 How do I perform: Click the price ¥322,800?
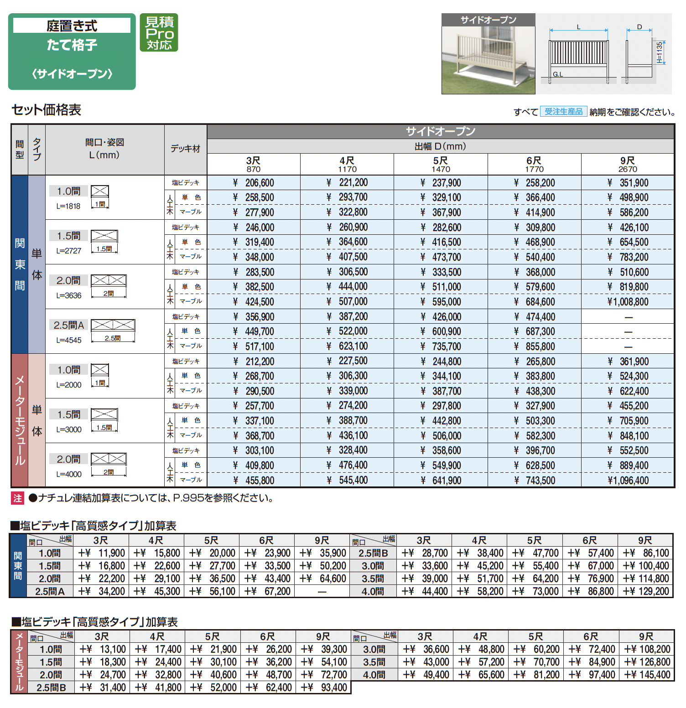(x=347, y=212)
